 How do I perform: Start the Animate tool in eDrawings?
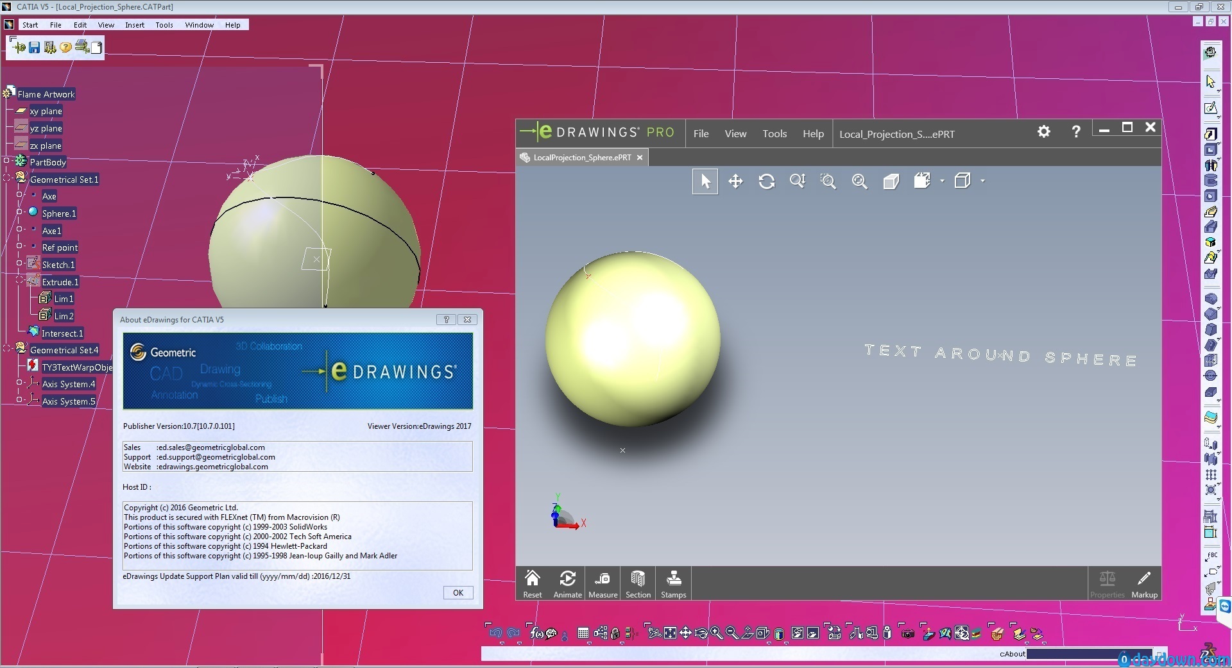pyautogui.click(x=567, y=583)
